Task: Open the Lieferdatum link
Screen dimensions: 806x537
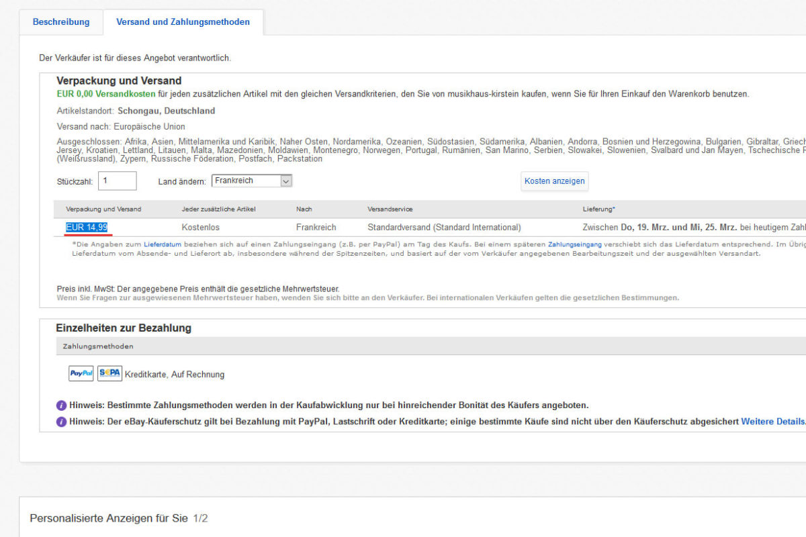Action: [163, 244]
